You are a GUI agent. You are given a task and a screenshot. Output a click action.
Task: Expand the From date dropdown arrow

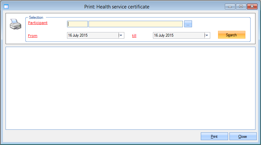pyautogui.click(x=121, y=35)
